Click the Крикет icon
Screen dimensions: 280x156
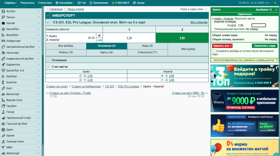click(3, 136)
